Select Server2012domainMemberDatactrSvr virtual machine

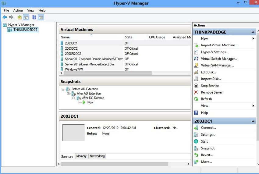click(125, 64)
